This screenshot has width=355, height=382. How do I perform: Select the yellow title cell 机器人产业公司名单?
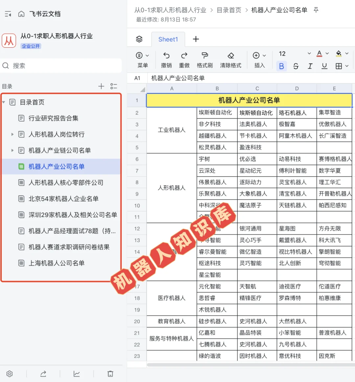[x=249, y=100]
